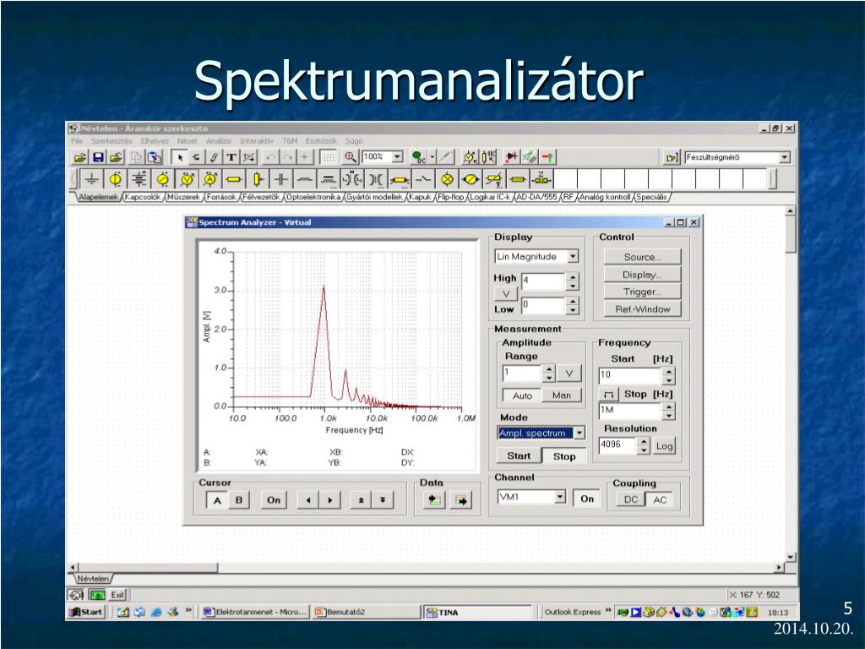The width and height of the screenshot is (865, 649).
Task: Click the Trigger... control button
Action: pyautogui.click(x=643, y=292)
